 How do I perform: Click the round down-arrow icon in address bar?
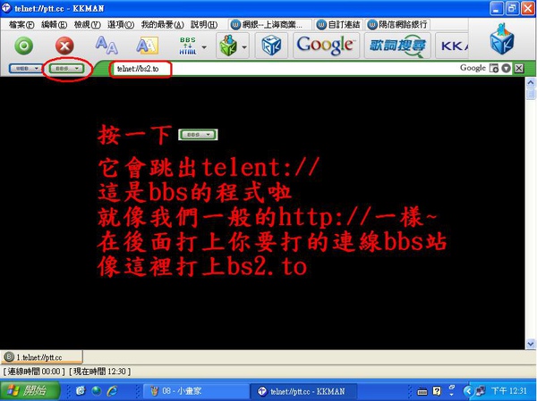(507, 69)
